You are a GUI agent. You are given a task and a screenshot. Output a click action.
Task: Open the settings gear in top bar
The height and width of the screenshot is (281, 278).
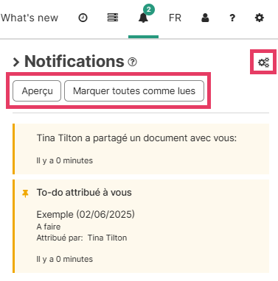(260, 18)
